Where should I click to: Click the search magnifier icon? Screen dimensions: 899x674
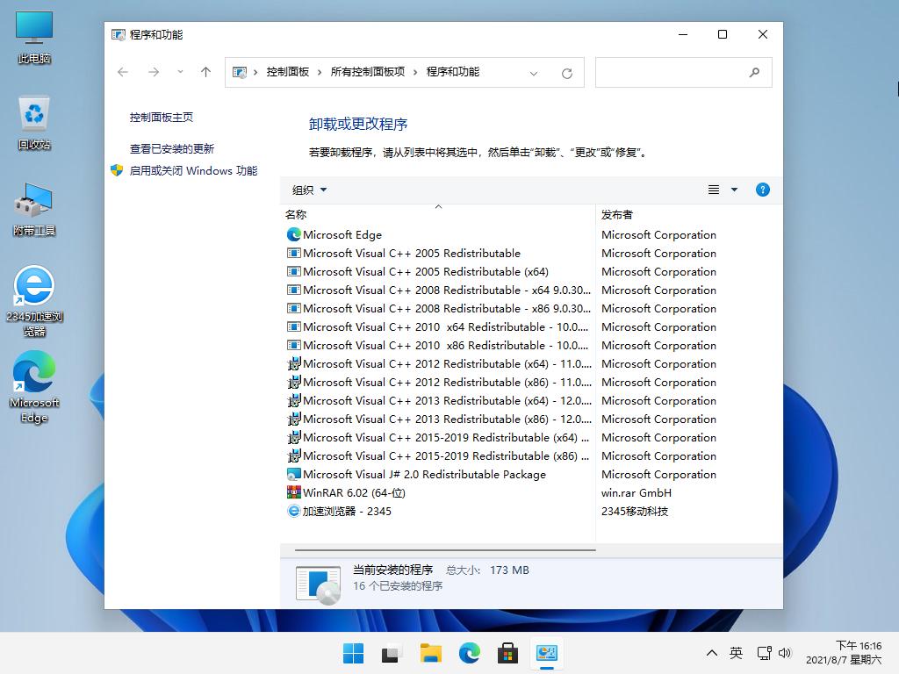(x=754, y=72)
